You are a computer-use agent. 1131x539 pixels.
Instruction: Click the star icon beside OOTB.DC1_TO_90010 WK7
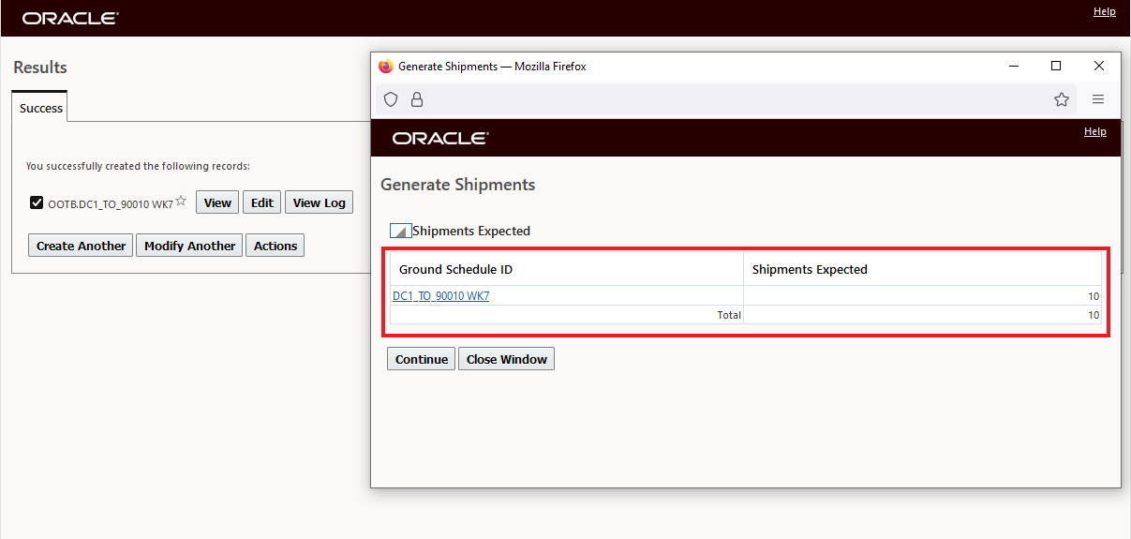(181, 202)
